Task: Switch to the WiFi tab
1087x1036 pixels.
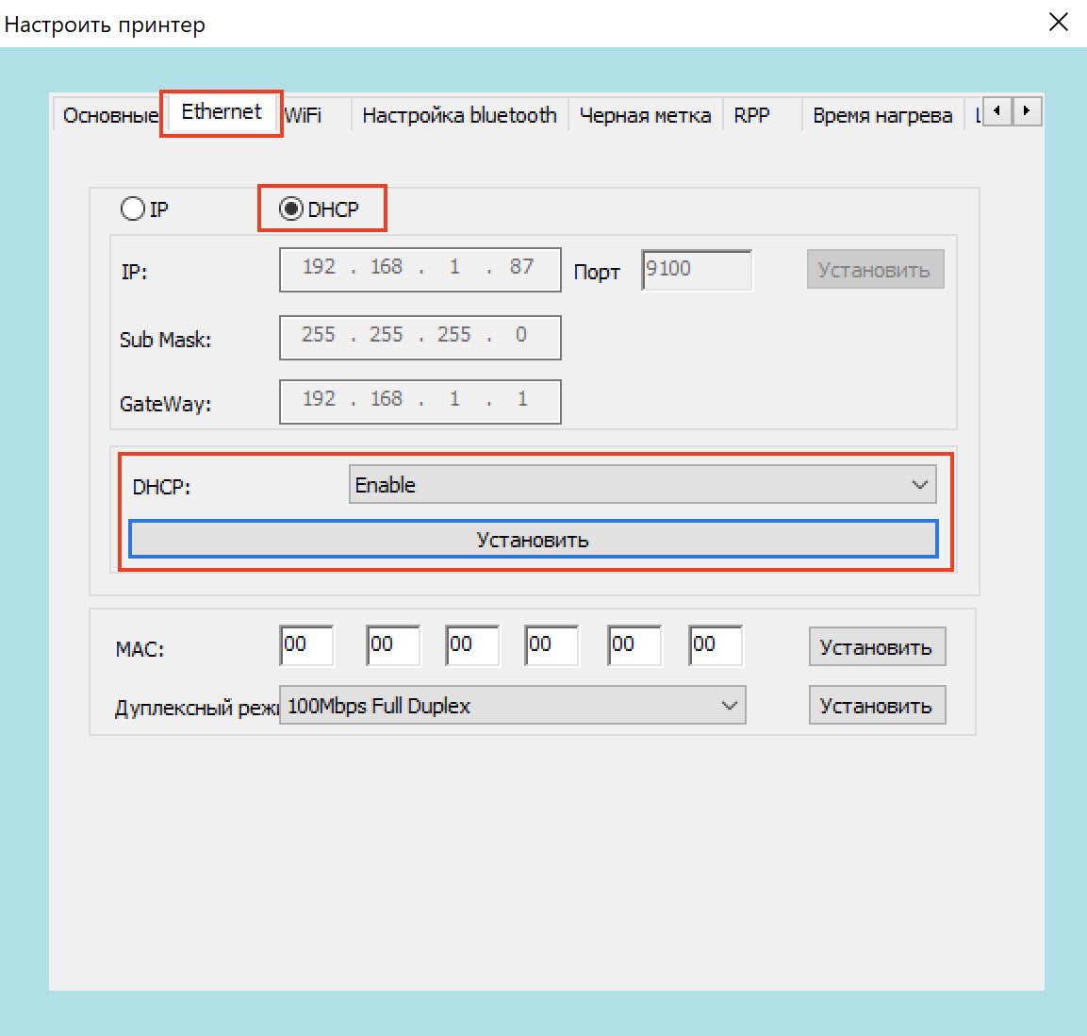Action: tap(304, 116)
